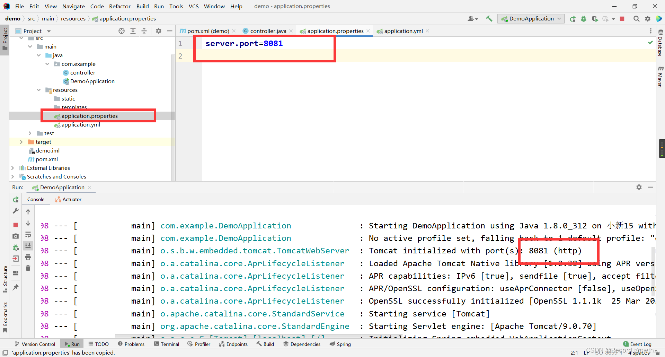Open IDE settings gear in toolbar
This screenshot has width=665, height=357.
(647, 19)
